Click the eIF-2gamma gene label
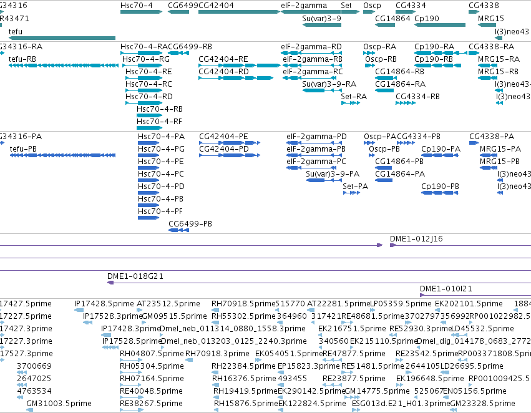The image size is (531, 413). [304, 6]
